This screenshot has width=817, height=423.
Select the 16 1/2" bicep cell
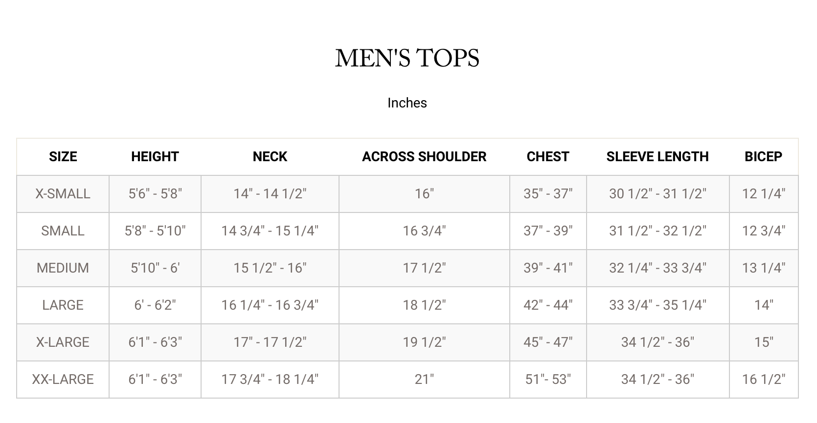tap(763, 380)
